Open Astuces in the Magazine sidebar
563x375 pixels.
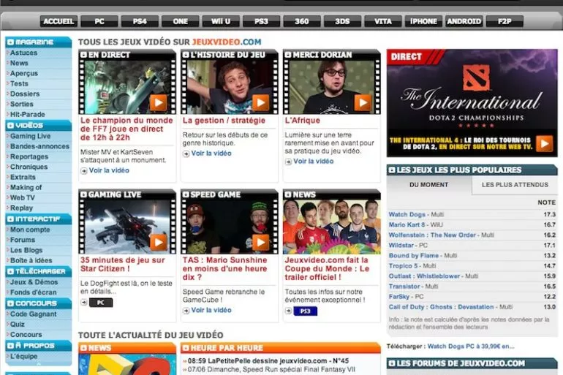(23, 53)
